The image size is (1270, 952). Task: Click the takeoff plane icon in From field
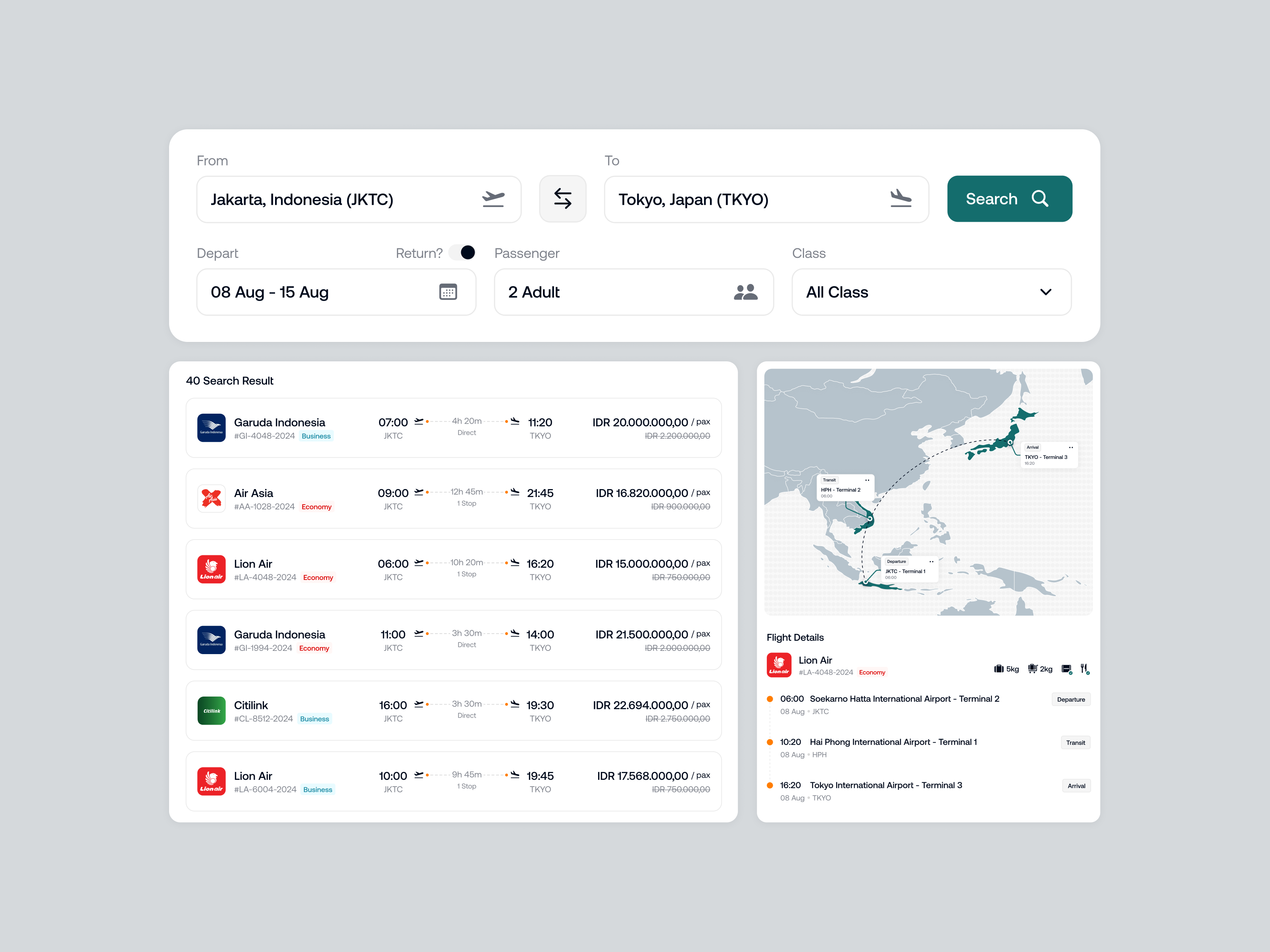click(493, 199)
